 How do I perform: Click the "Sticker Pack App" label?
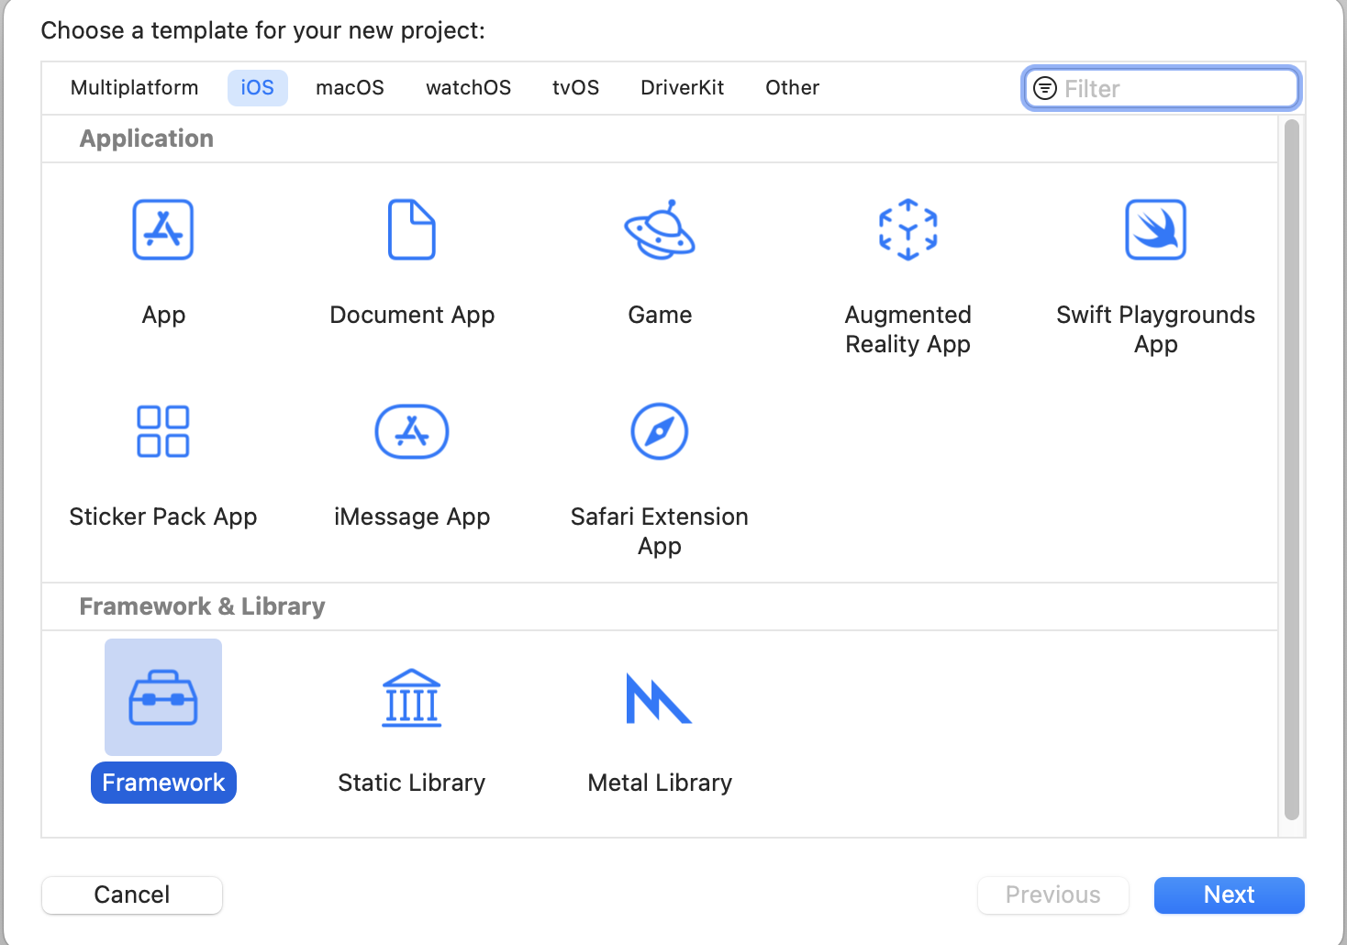(163, 517)
